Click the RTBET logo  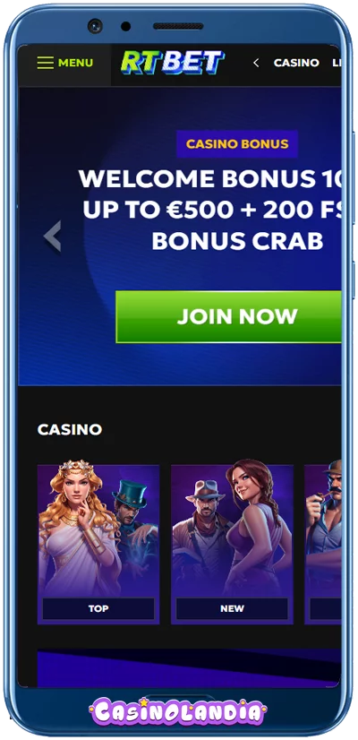(173, 63)
